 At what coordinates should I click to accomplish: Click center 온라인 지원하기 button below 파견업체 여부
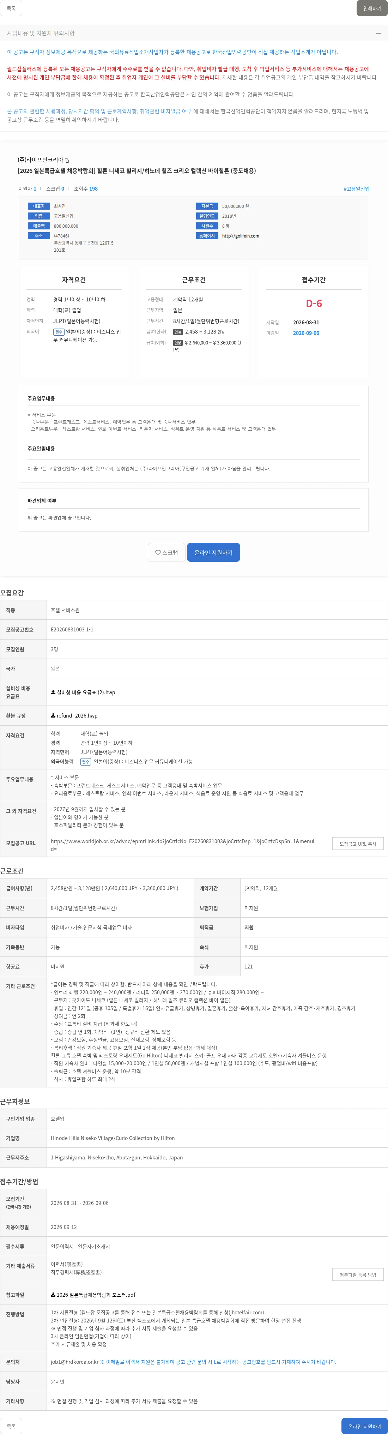point(213,552)
